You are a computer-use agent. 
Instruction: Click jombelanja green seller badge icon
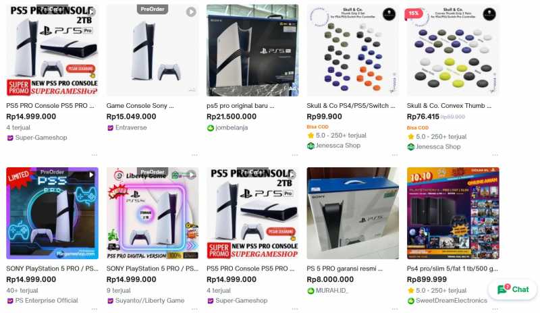tap(211, 127)
